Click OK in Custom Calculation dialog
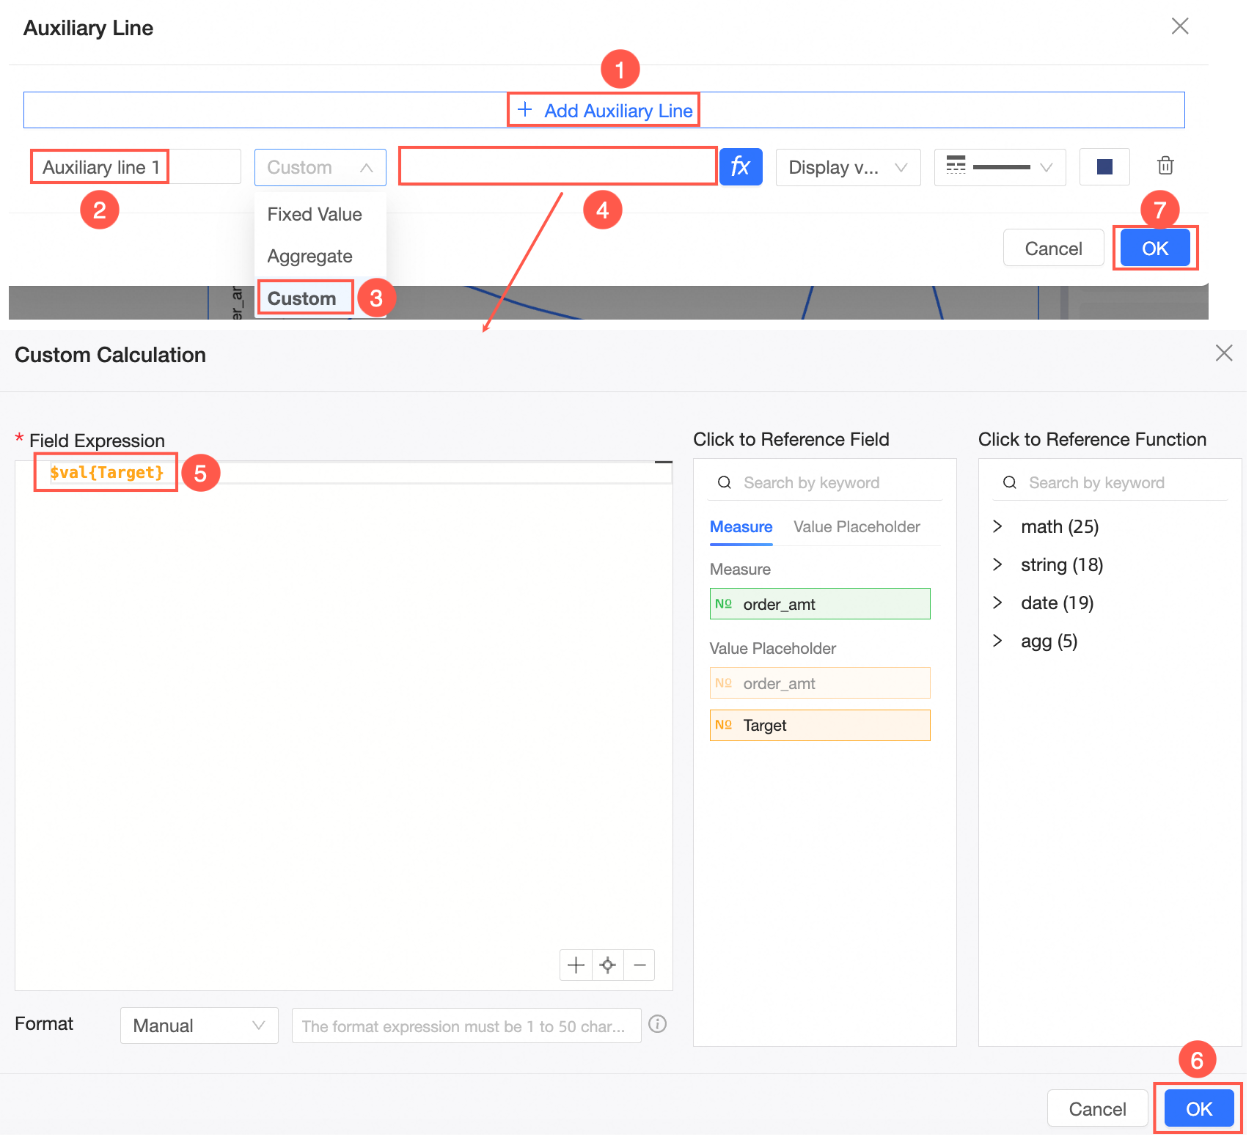Viewport: 1257px width, 1145px height. pos(1199,1109)
